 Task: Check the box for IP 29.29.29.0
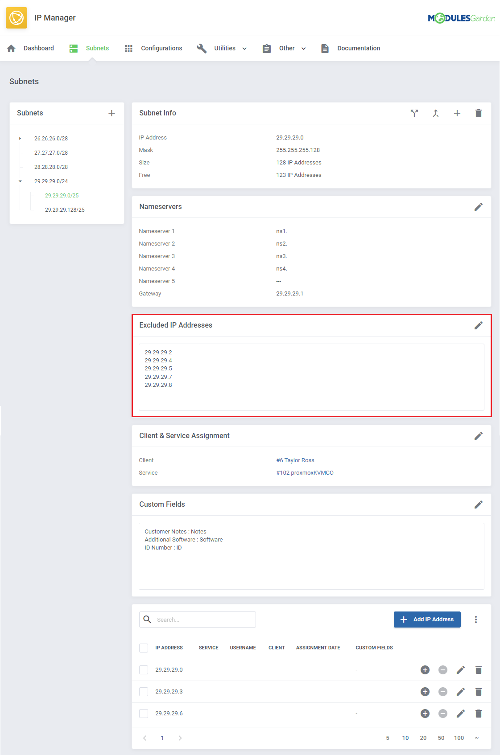(x=144, y=670)
